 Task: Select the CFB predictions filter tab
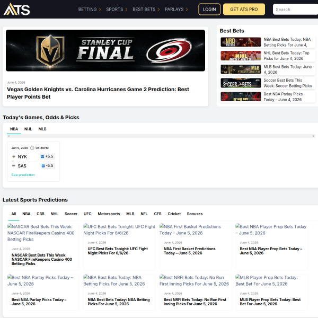tap(157, 214)
